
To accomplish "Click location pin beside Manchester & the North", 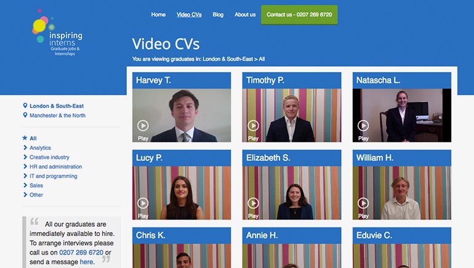I will coord(25,115).
